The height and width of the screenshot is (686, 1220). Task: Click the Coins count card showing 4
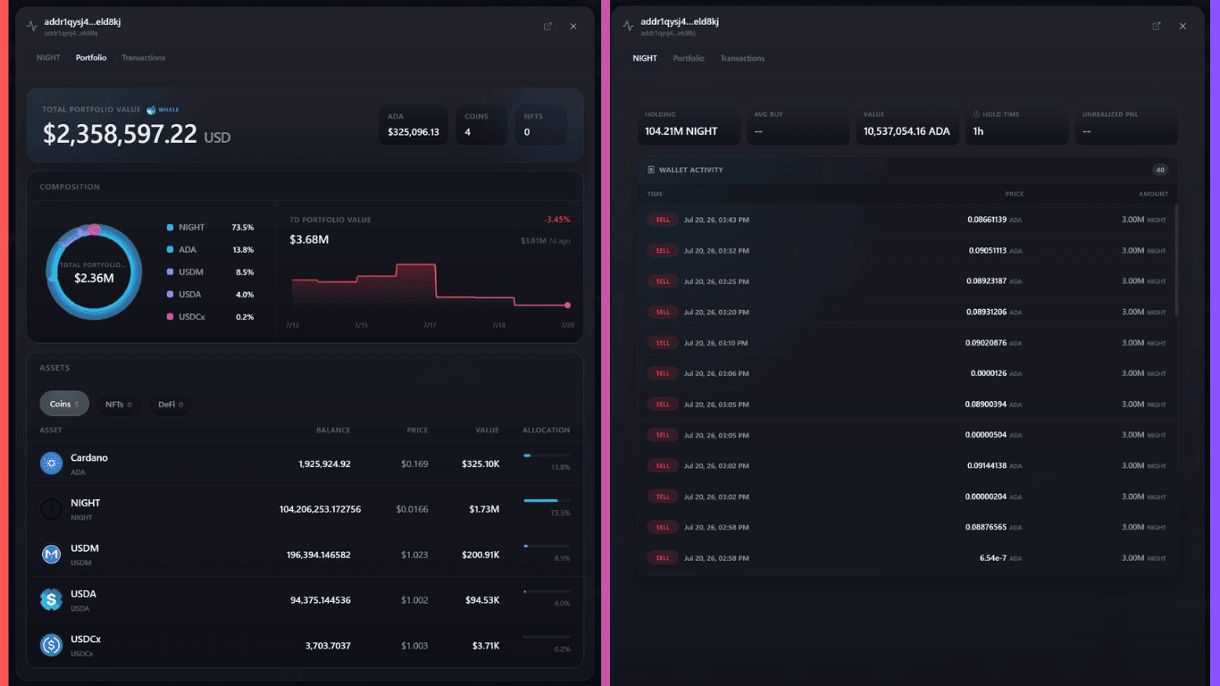(x=481, y=125)
